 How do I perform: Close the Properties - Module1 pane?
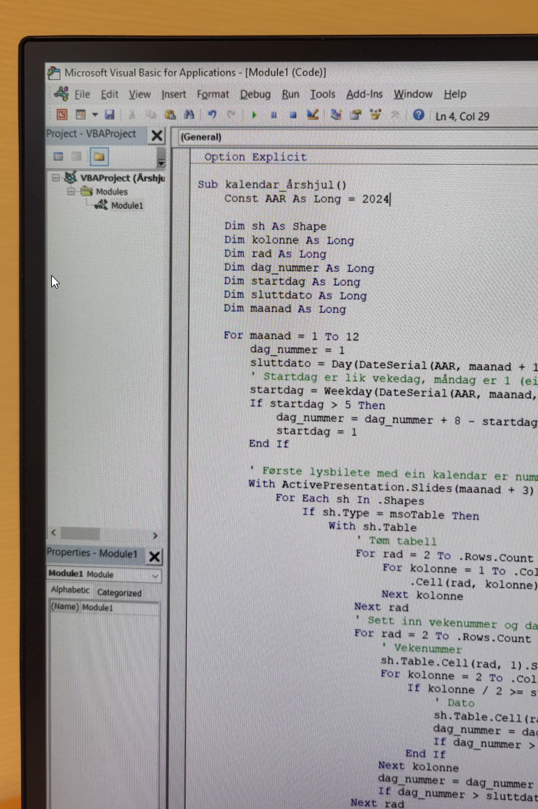154,555
